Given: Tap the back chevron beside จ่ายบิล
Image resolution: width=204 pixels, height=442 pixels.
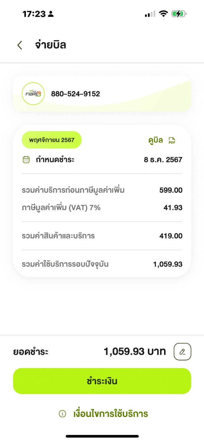Looking at the screenshot, I should click(20, 45).
